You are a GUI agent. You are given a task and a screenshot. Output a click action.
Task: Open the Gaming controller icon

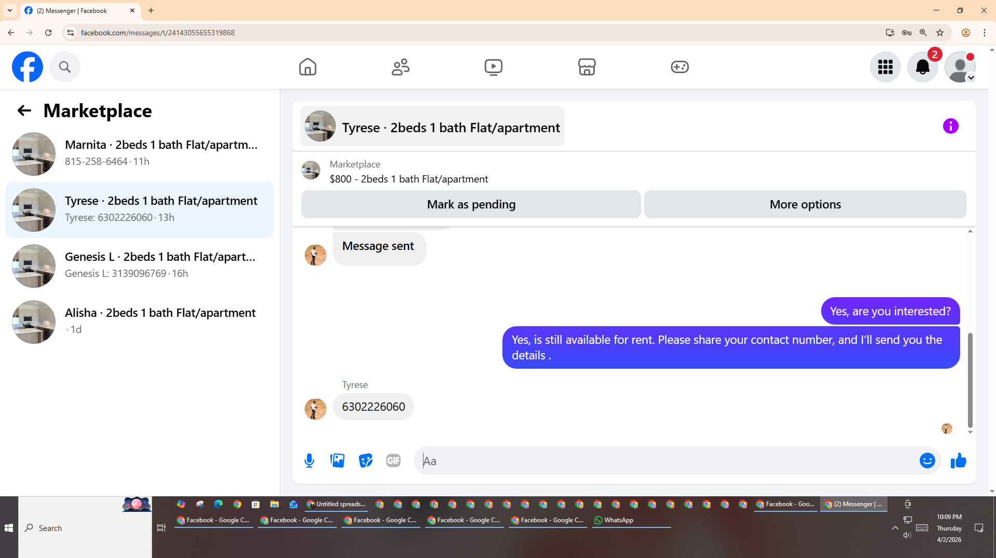pos(680,67)
